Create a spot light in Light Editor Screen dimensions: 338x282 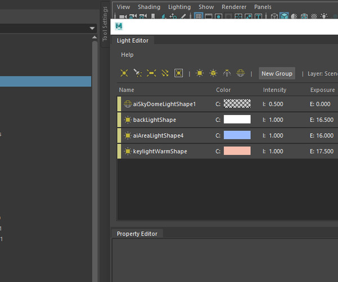click(137, 73)
